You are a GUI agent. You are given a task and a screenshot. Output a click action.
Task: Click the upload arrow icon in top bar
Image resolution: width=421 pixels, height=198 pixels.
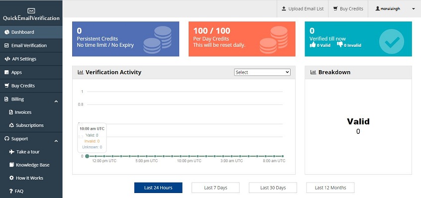pos(284,8)
